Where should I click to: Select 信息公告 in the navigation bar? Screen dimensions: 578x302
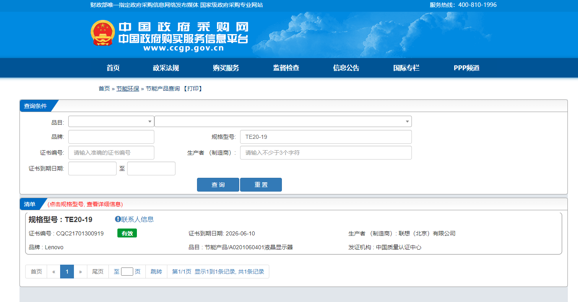[x=346, y=68]
